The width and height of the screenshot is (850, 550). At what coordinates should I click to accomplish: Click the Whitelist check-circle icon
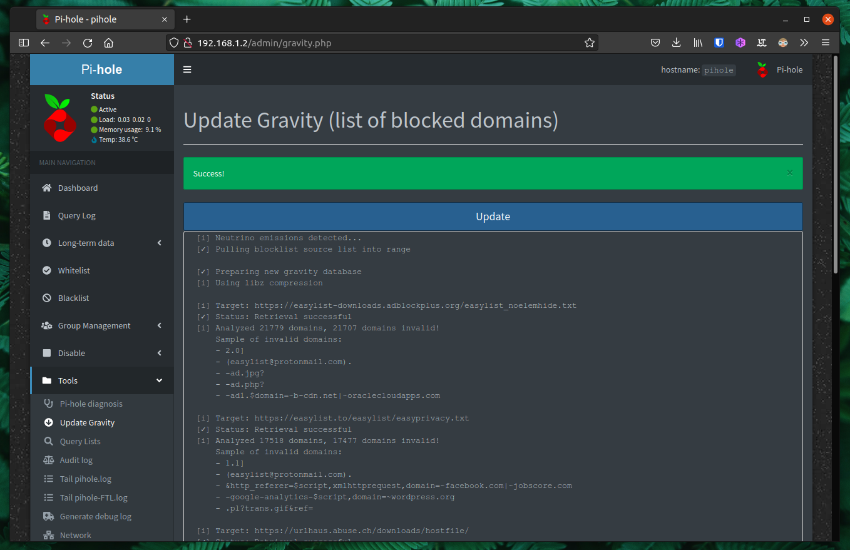click(x=47, y=270)
